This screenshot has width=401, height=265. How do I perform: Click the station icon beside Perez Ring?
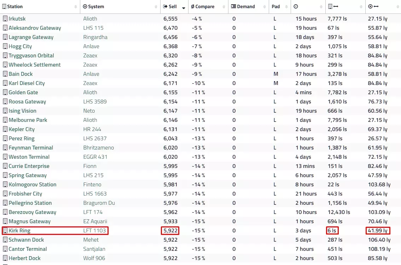point(5,139)
